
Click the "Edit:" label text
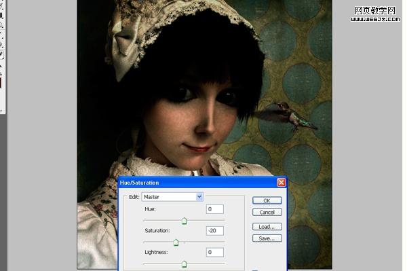[134, 197]
